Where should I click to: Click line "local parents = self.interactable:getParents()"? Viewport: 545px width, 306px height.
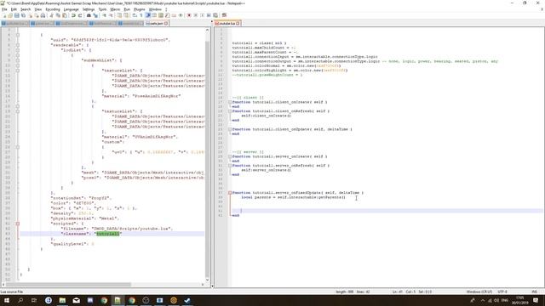tap(293, 197)
